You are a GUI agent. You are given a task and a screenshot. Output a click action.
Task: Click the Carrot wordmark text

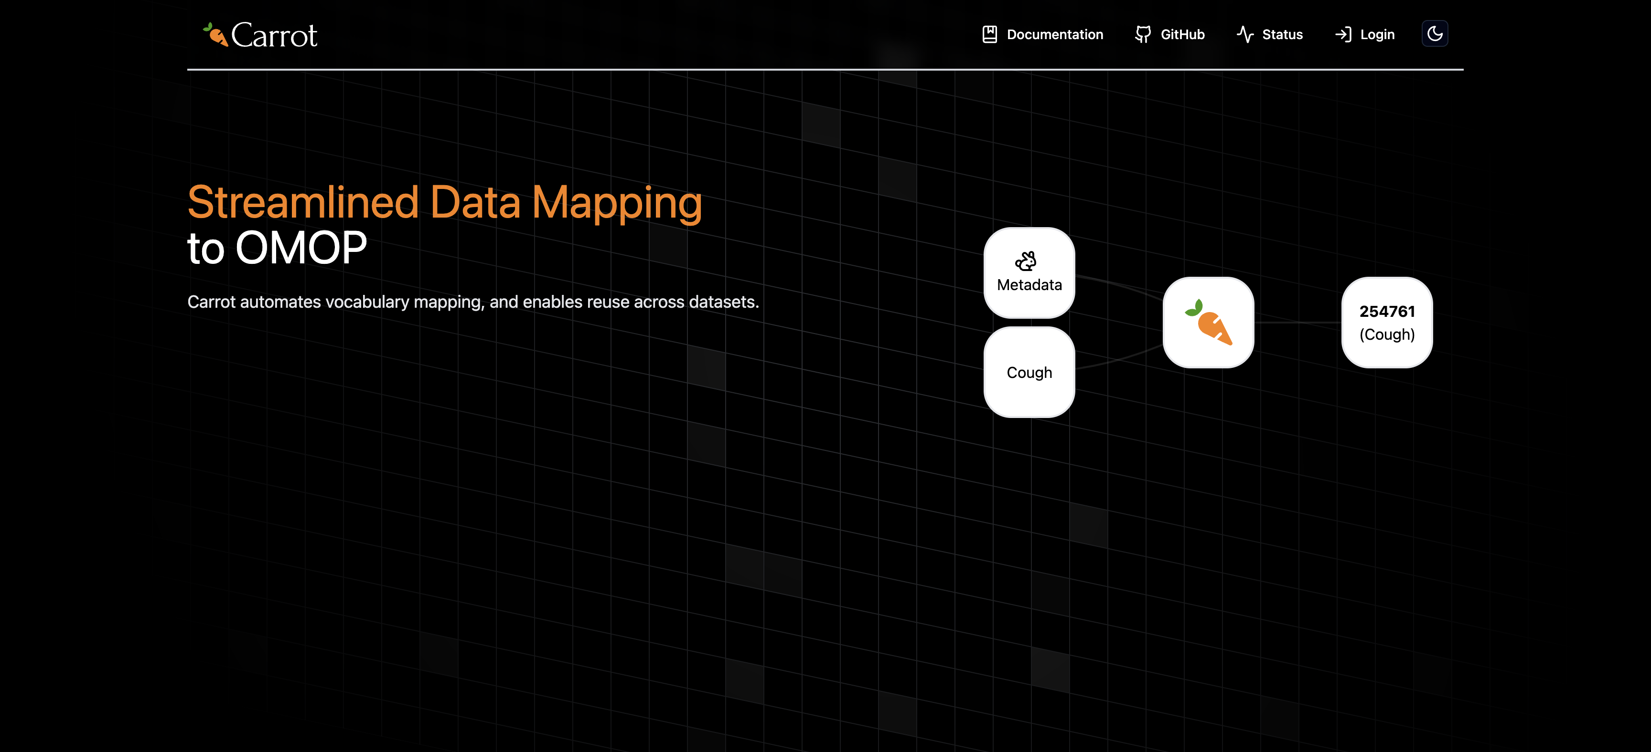[274, 35]
